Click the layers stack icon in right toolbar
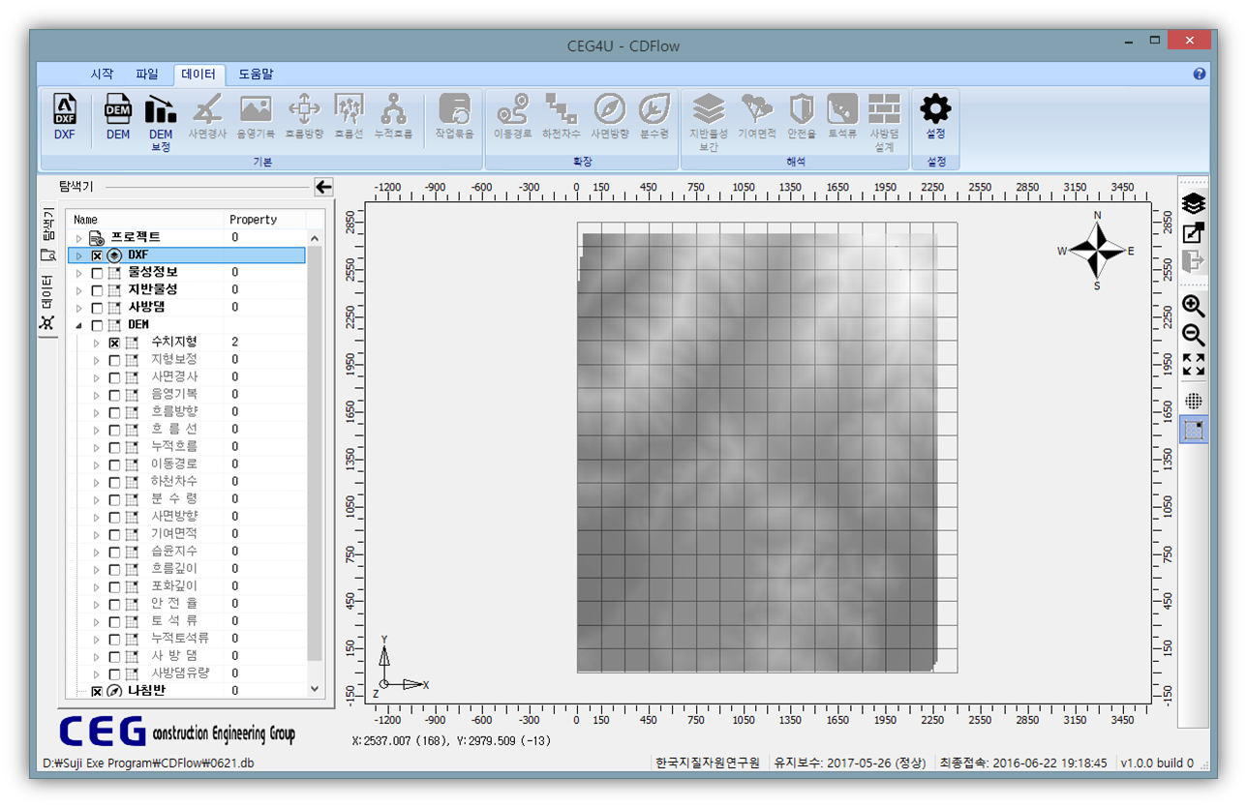1247x808 pixels. (1194, 204)
